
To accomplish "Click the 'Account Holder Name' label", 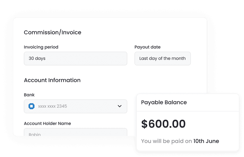I will point(47,123).
